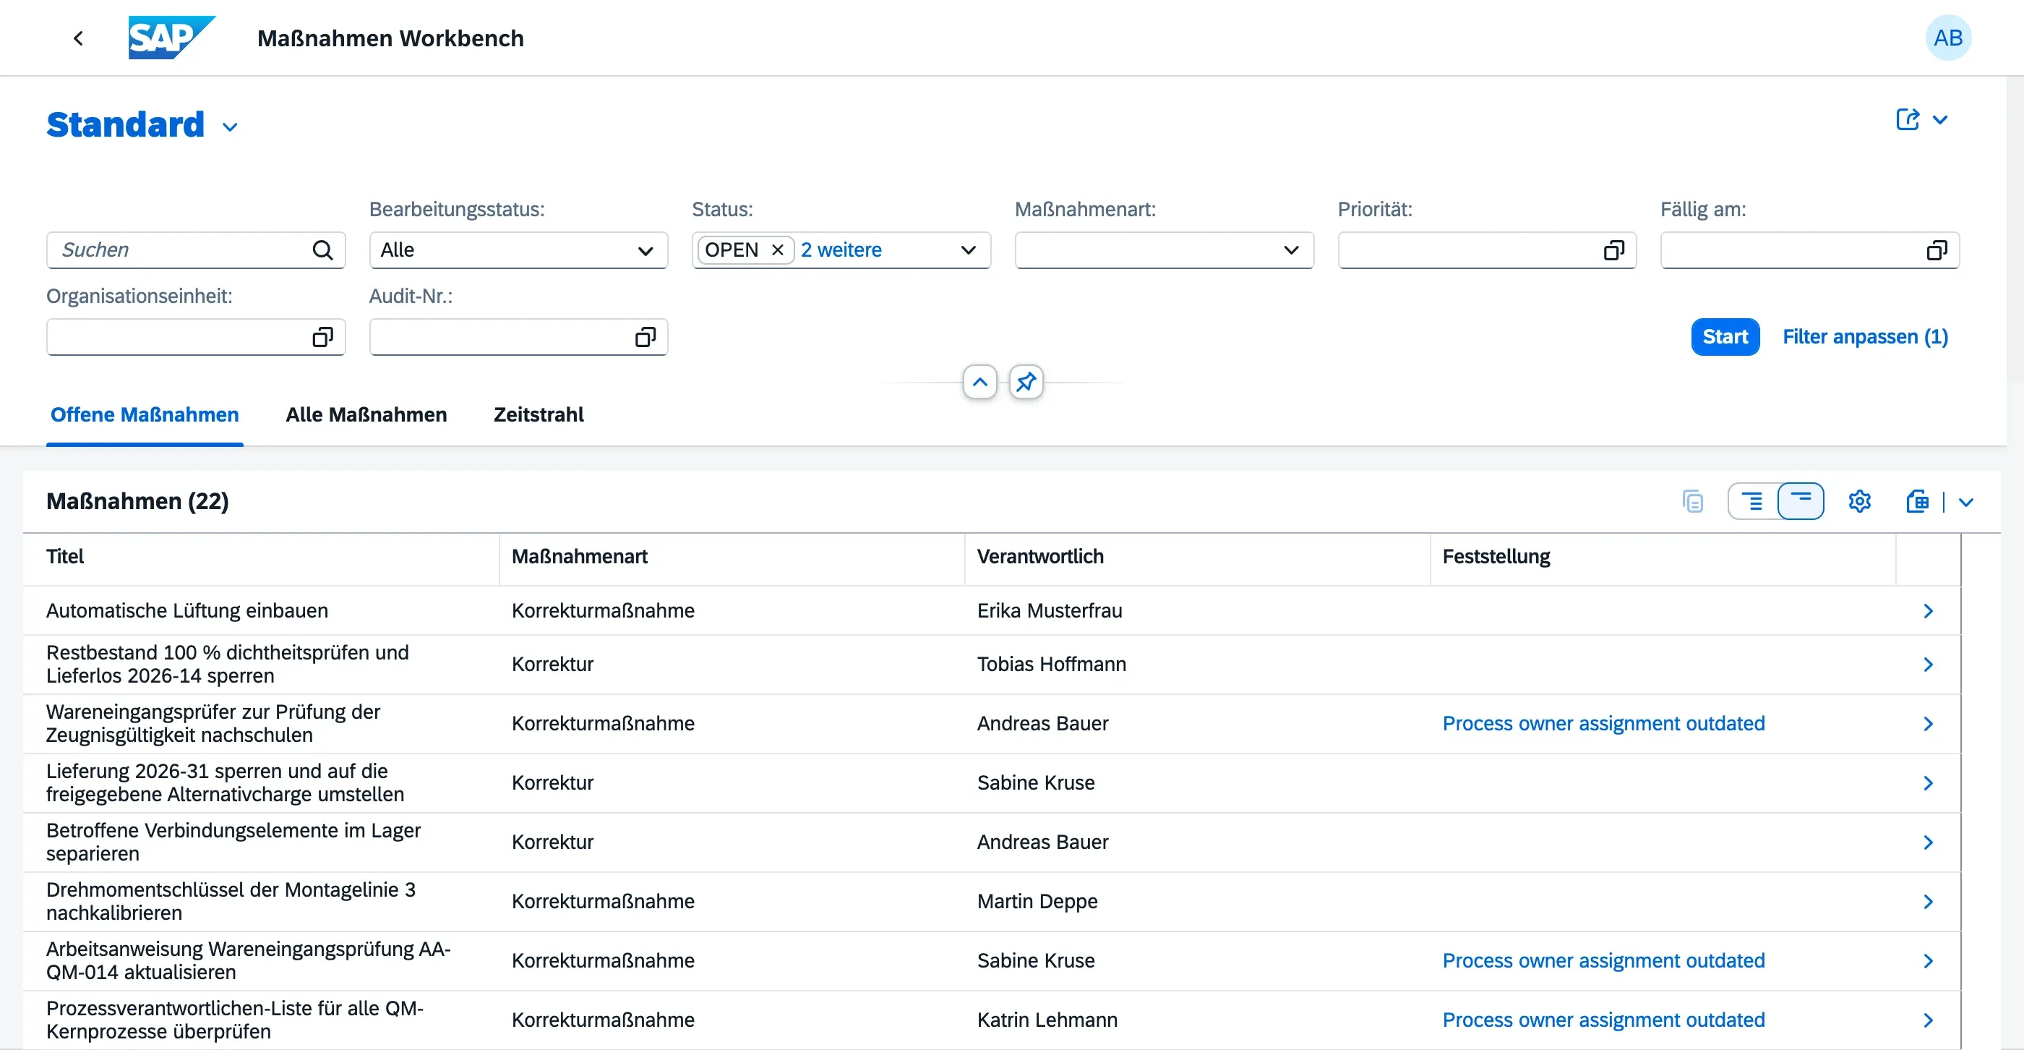Open row arrow for Betroffene Verbindungselemente
The width and height of the screenshot is (2024, 1050).
point(1927,842)
